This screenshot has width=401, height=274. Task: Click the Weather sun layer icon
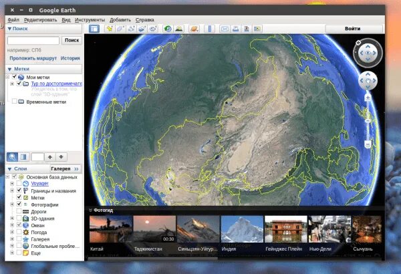25,233
